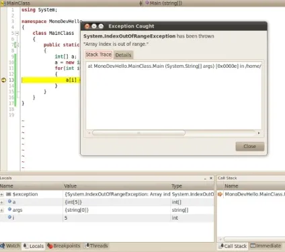Image resolution: width=285 pixels, height=252 pixels.
Task: Minimize the Locals pad with dash icon
Action: (205, 179)
